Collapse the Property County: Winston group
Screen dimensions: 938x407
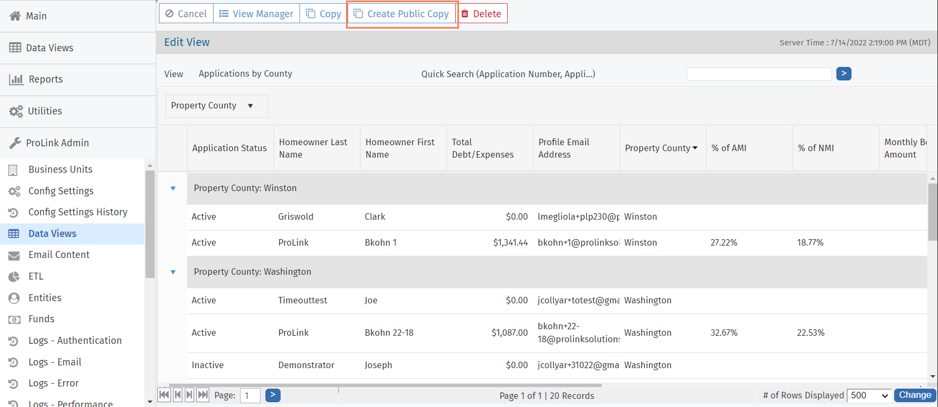point(173,188)
